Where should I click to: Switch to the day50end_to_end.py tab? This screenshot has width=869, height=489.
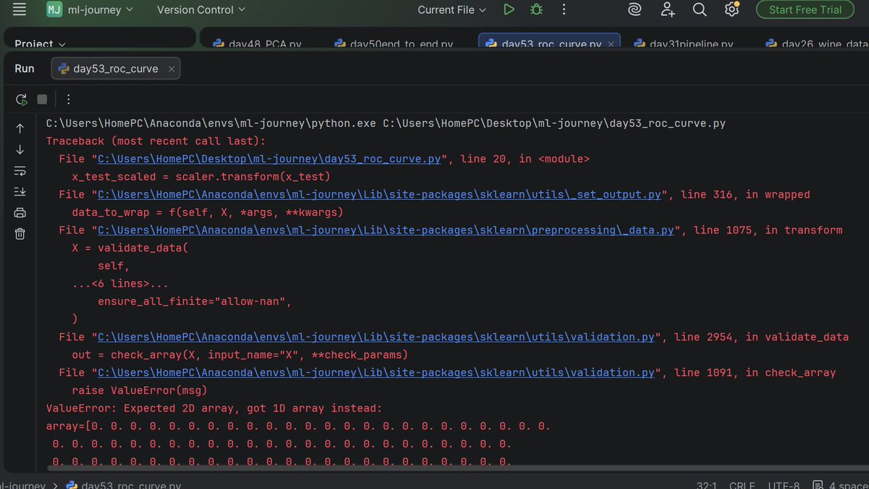click(x=394, y=43)
